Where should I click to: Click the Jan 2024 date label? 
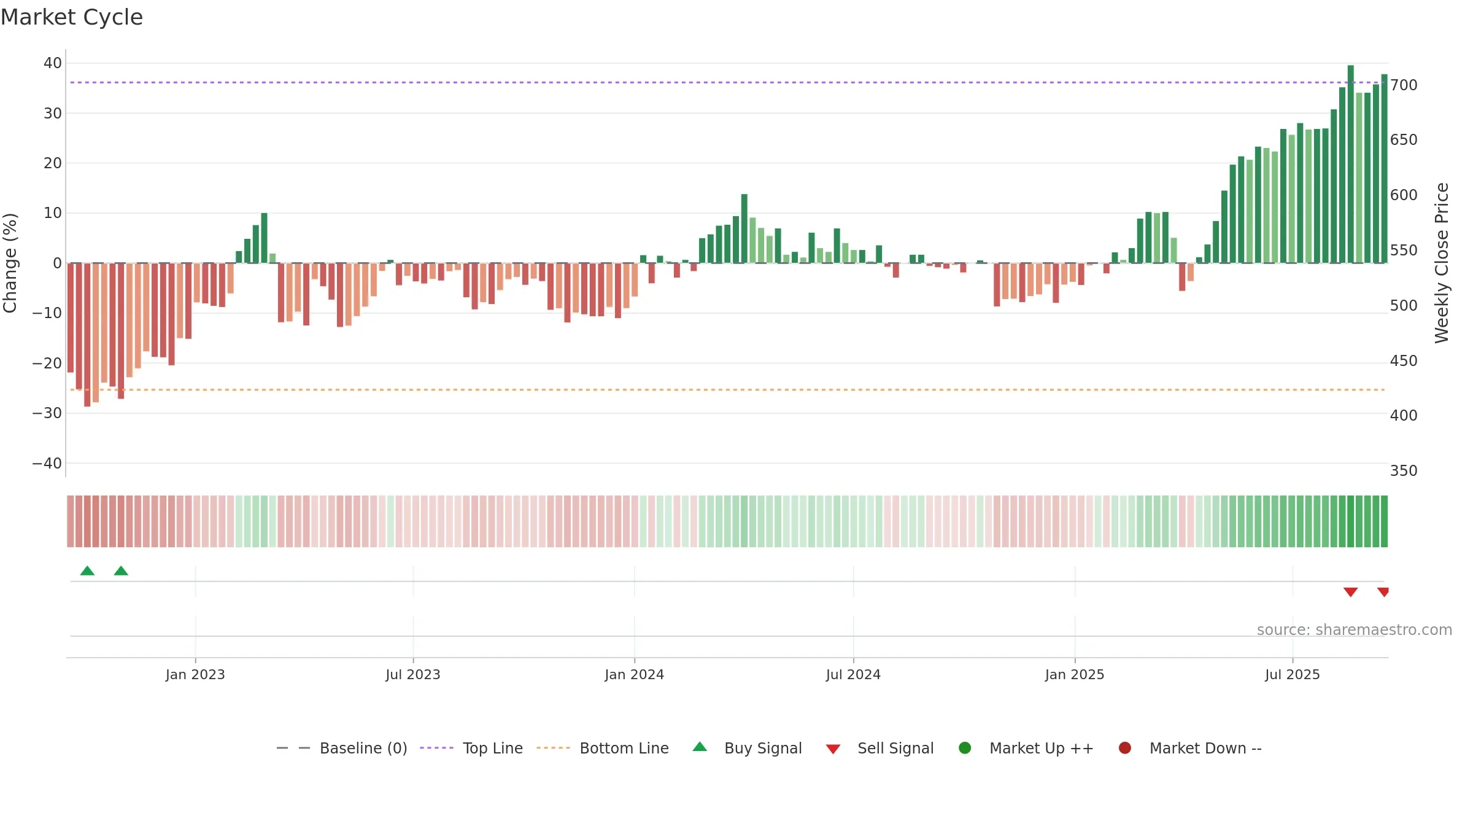click(x=634, y=674)
